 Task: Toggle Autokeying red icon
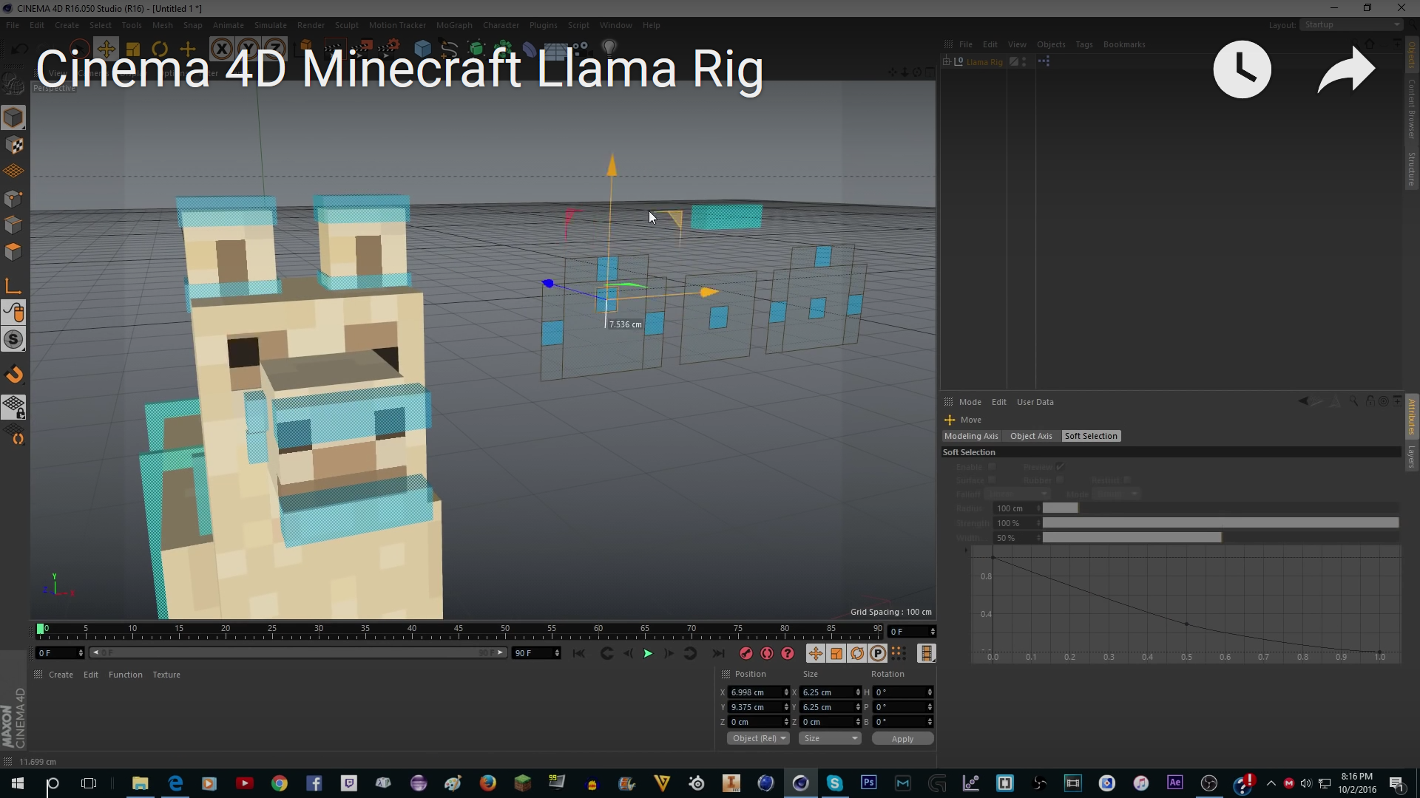point(767,653)
